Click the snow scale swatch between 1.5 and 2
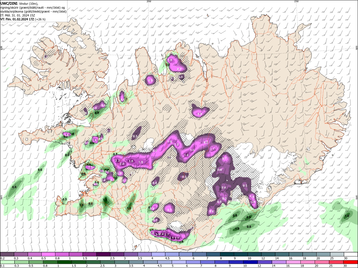Viewport: 358px width, 268px height. coord(89,254)
